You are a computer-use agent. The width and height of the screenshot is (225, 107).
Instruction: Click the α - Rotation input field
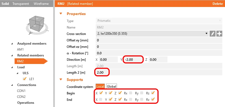pos(159,53)
